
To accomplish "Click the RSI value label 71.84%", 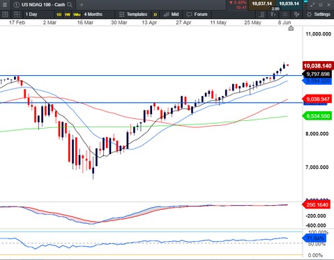I will tap(314, 238).
